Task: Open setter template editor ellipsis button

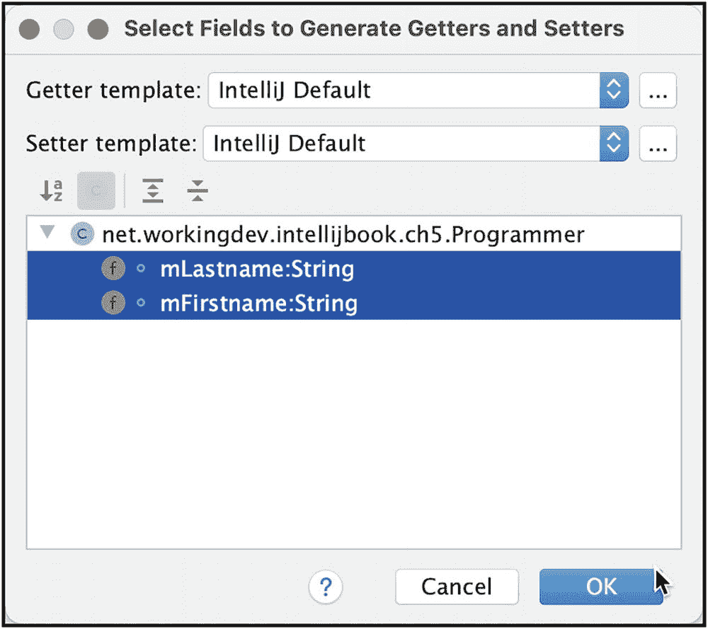Action: (658, 144)
